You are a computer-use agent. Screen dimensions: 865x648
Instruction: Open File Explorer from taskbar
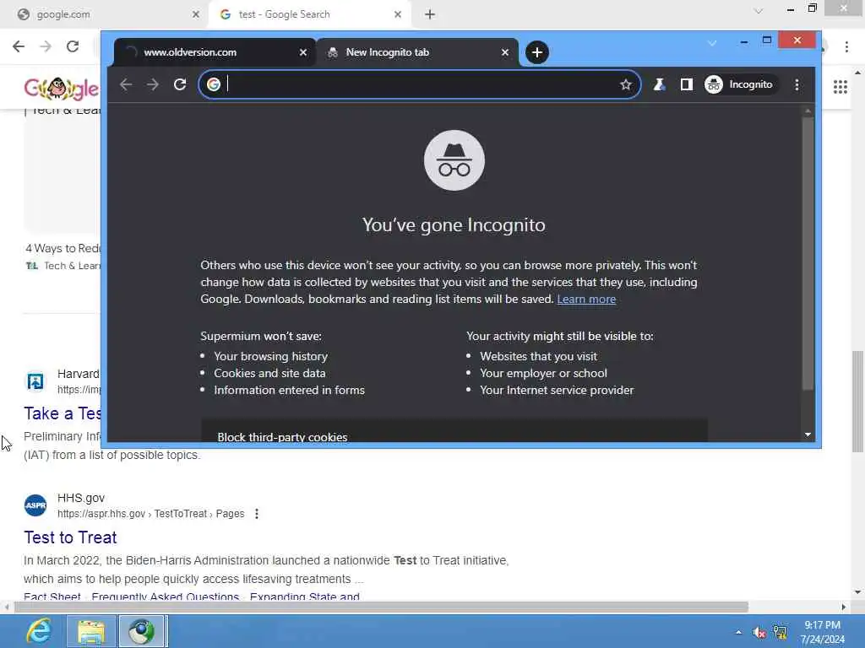90,631
